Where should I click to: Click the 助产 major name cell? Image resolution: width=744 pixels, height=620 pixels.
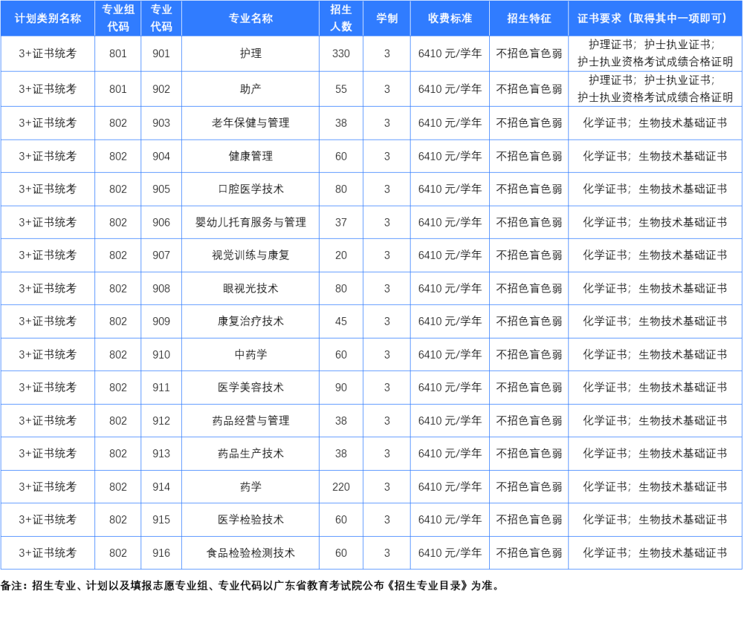point(250,89)
